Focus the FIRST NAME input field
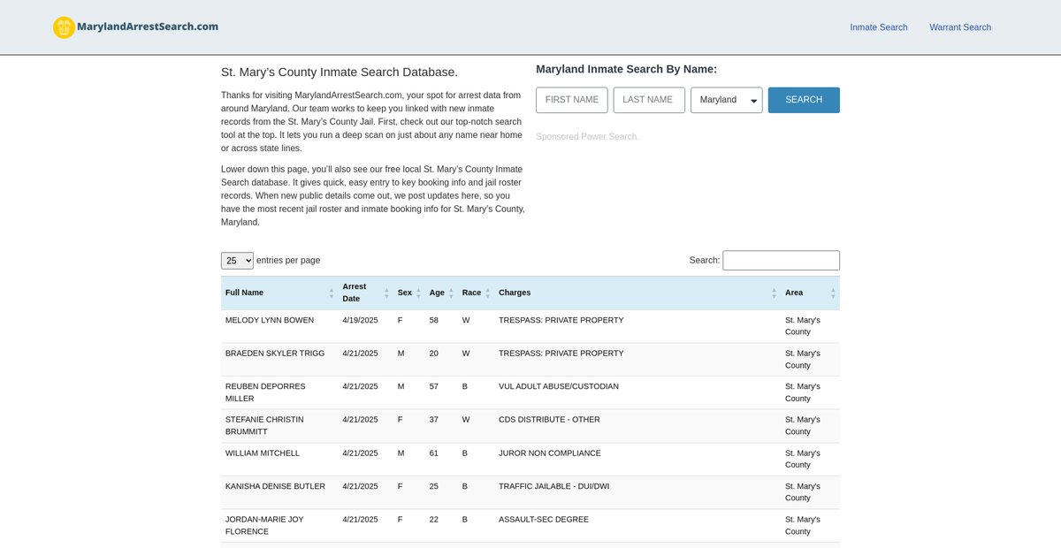The image size is (1061, 548). click(x=572, y=100)
